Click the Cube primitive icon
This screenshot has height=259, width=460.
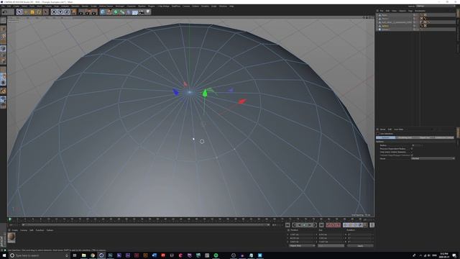pyautogui.click(x=103, y=12)
